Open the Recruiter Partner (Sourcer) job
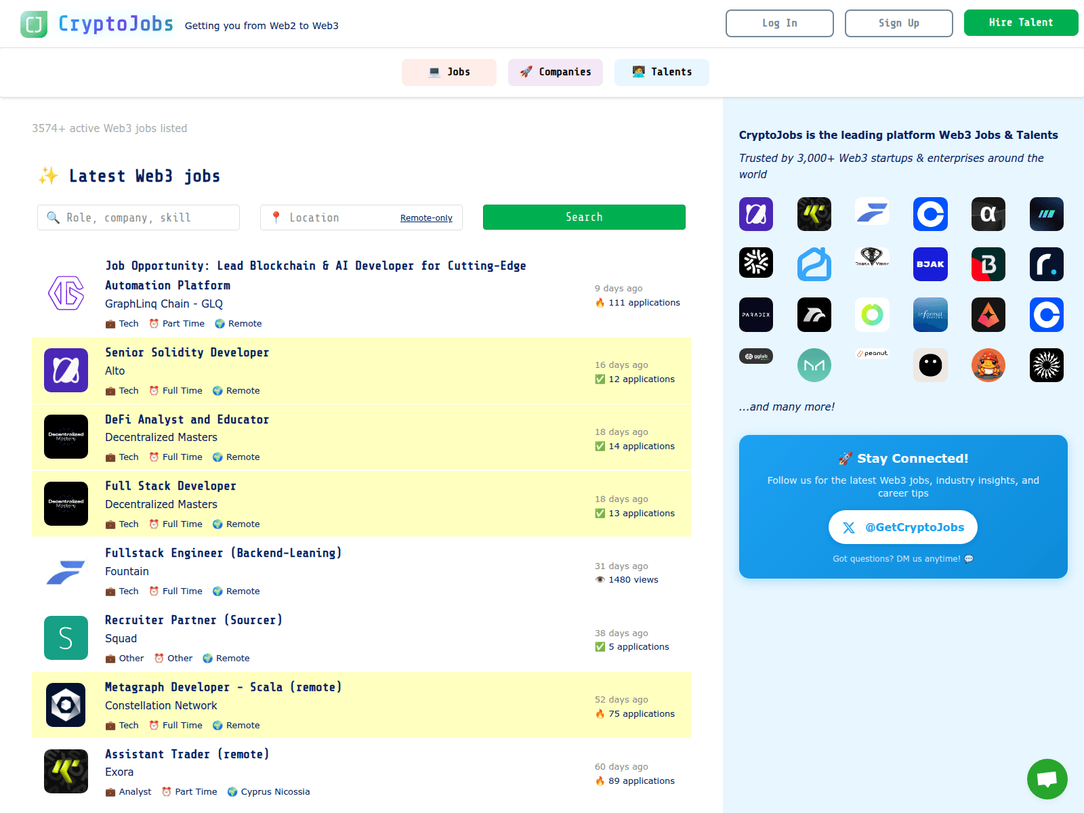1084x813 pixels. click(194, 620)
